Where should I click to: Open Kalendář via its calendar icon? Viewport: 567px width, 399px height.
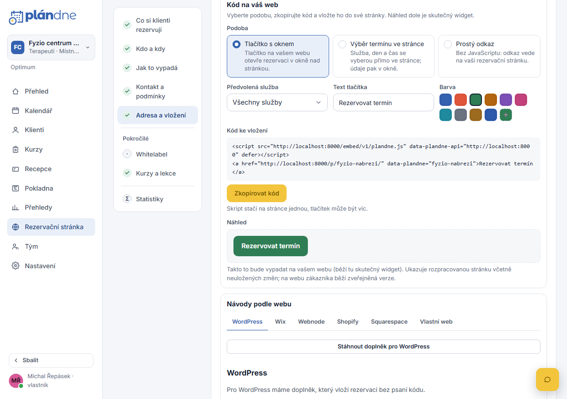pyautogui.click(x=16, y=111)
